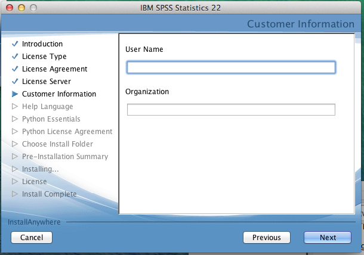
Task: Click the outline arrow beside Choose Install Folder
Action: tap(15, 144)
